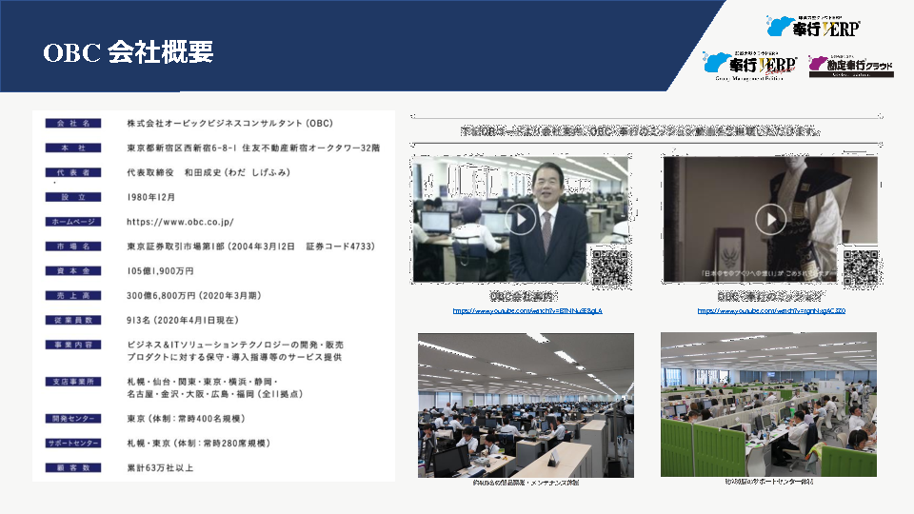The width and height of the screenshot is (914, 514).
Task: Play the Bugyo mission video
Action: [x=770, y=220]
